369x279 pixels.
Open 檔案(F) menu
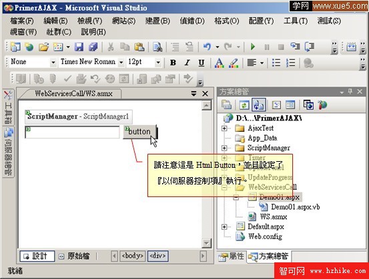[x=22, y=21]
